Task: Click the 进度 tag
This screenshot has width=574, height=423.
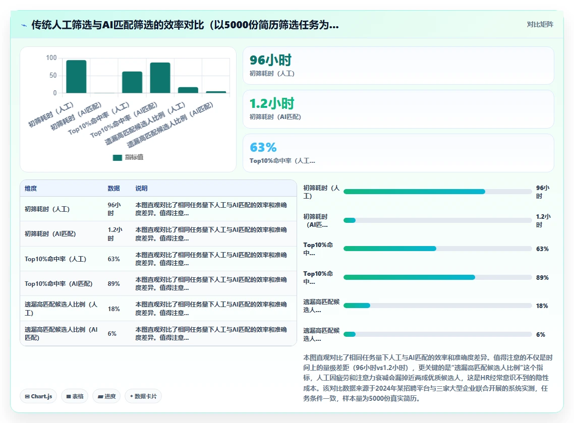Action: pyautogui.click(x=106, y=396)
